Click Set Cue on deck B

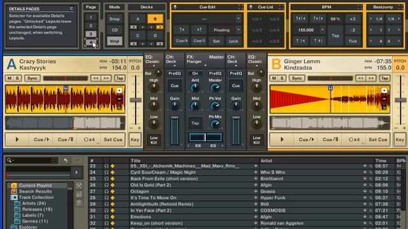(x=378, y=140)
